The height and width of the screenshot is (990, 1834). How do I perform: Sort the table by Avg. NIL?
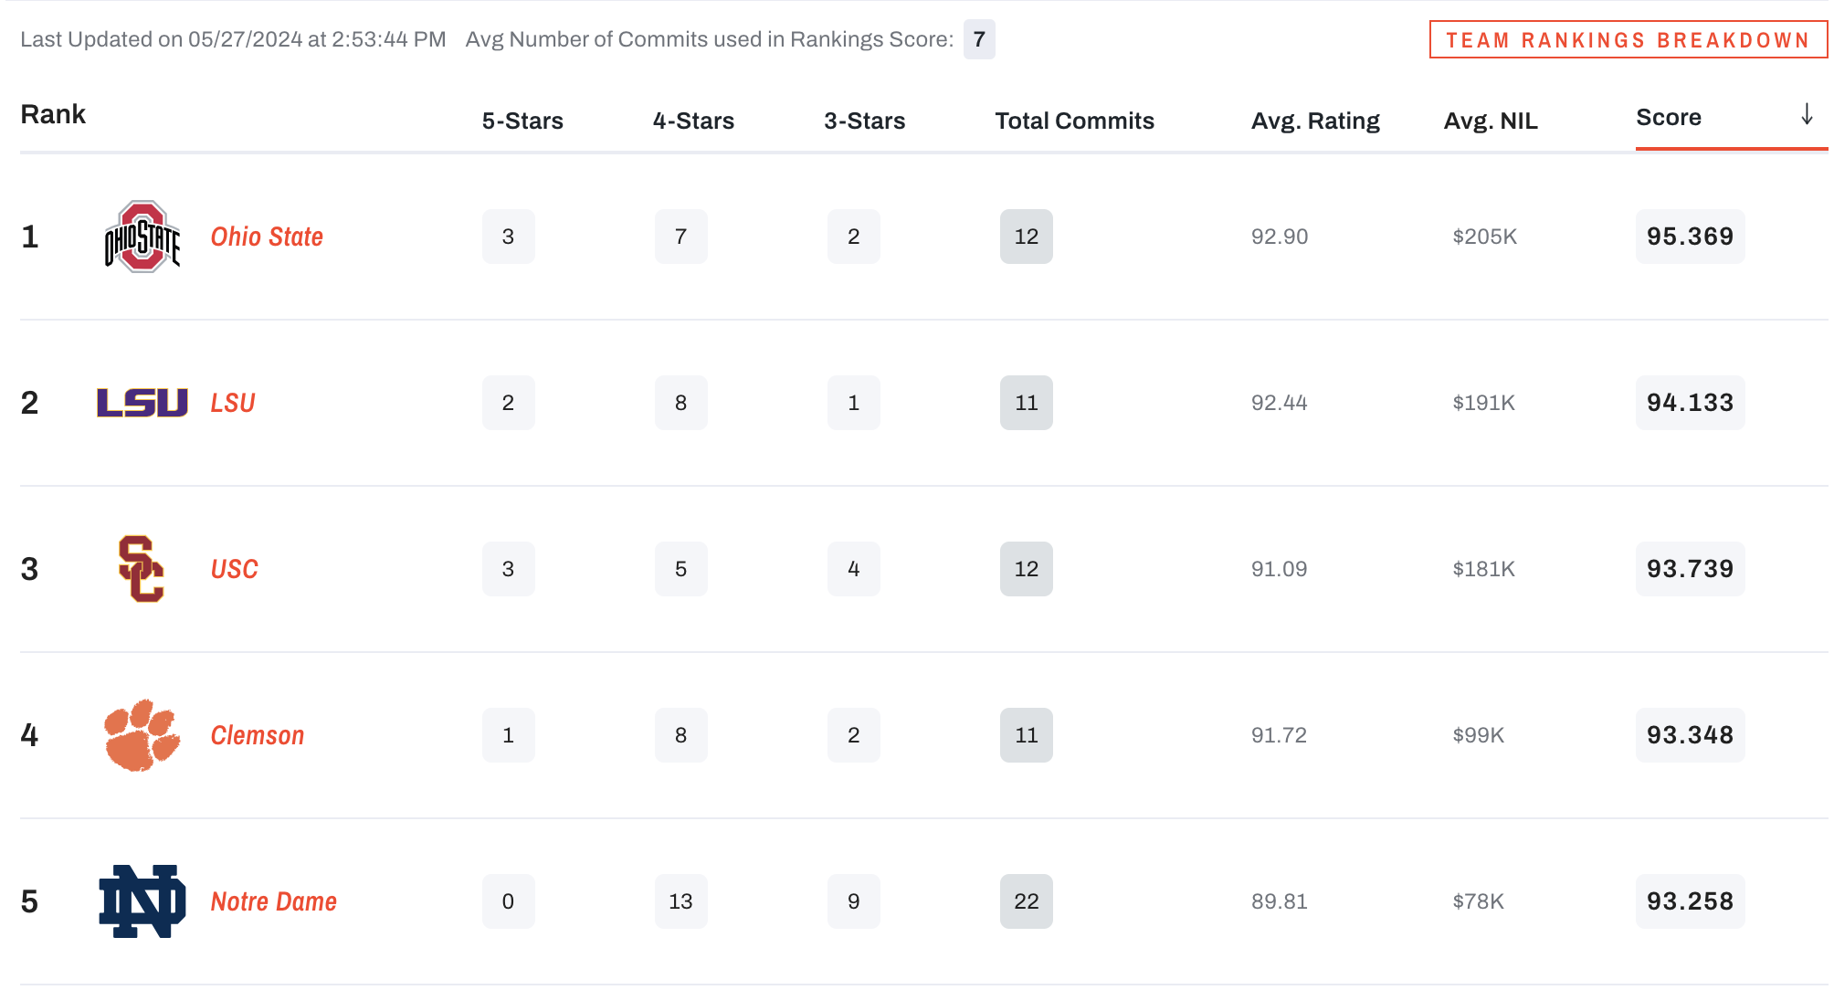(1490, 120)
